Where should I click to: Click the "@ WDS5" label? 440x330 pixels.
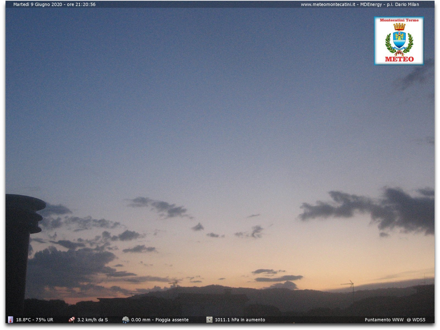pos(416,320)
